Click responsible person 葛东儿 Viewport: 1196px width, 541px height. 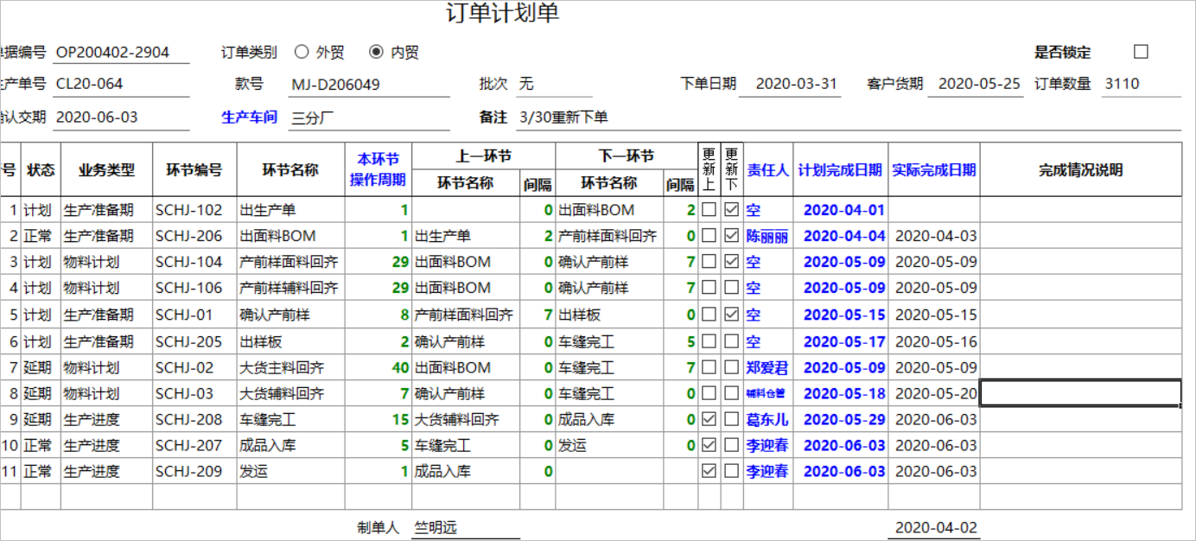(x=767, y=419)
